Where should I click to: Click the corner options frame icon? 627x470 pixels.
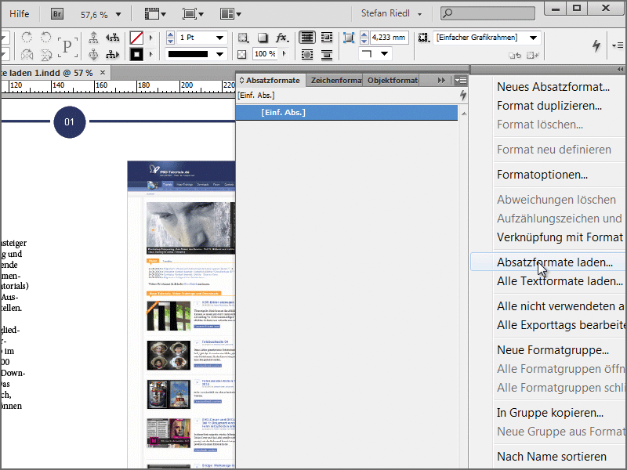(349, 38)
